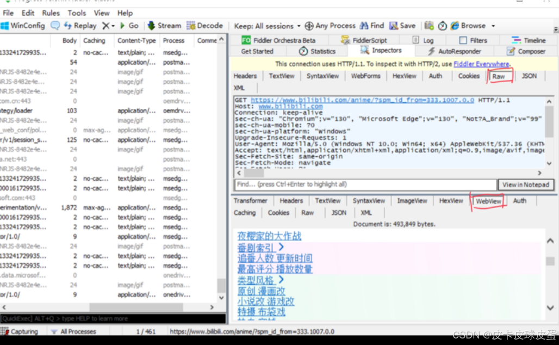Save sessions with the Save icon
The image size is (559, 345).
tap(402, 26)
